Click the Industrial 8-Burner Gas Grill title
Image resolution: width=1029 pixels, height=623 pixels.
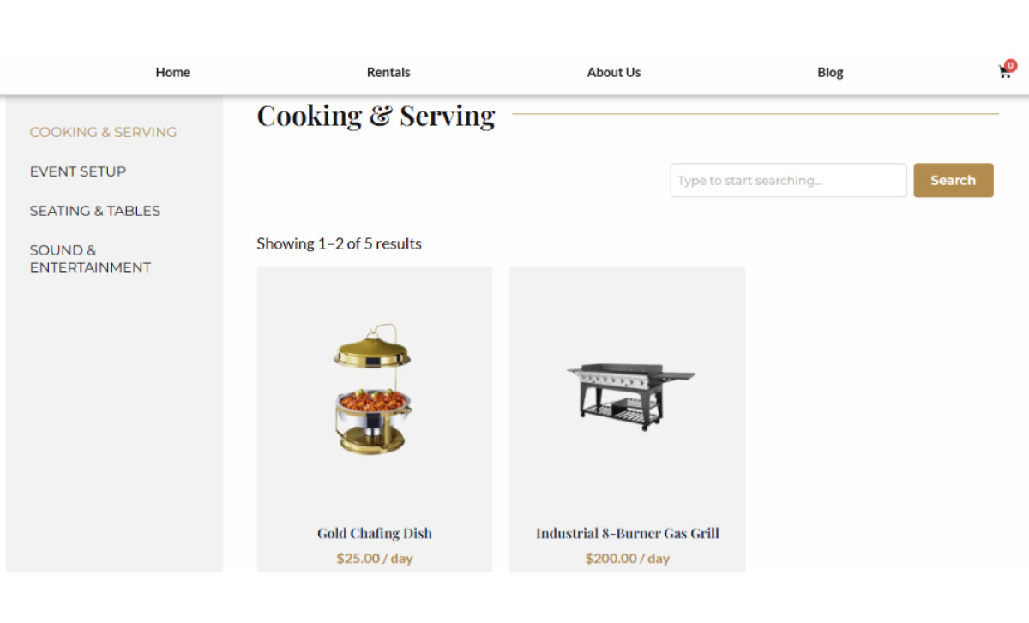coord(627,533)
